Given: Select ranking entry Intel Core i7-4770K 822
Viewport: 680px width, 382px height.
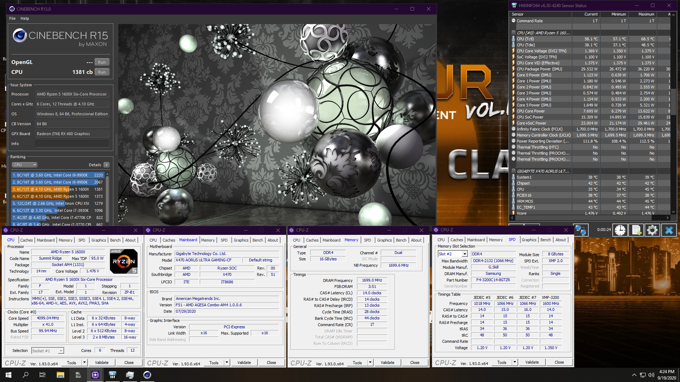Looking at the screenshot, I should tap(57, 218).
